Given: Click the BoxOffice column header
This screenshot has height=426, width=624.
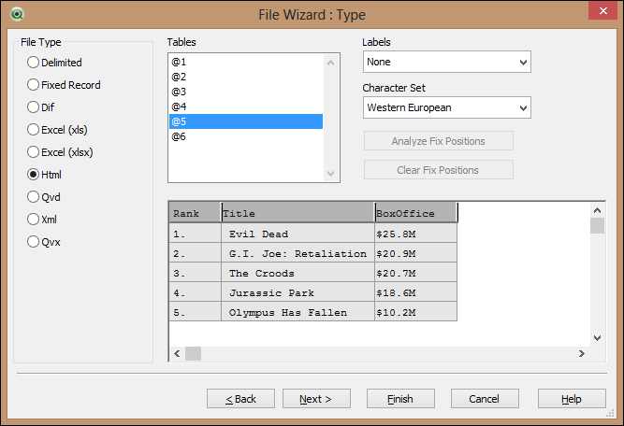Looking at the screenshot, I should pyautogui.click(x=416, y=213).
